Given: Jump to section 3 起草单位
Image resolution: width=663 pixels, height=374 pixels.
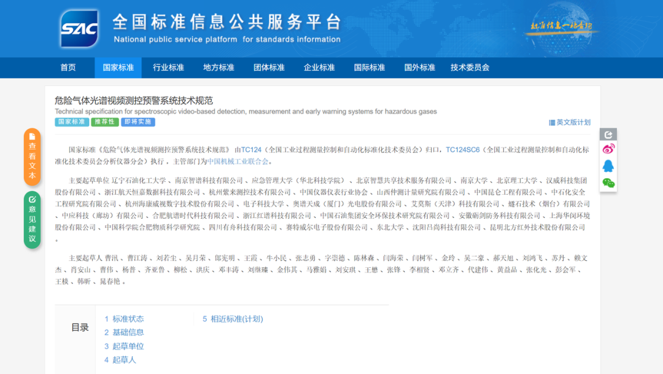Looking at the screenshot, I should pyautogui.click(x=124, y=346).
